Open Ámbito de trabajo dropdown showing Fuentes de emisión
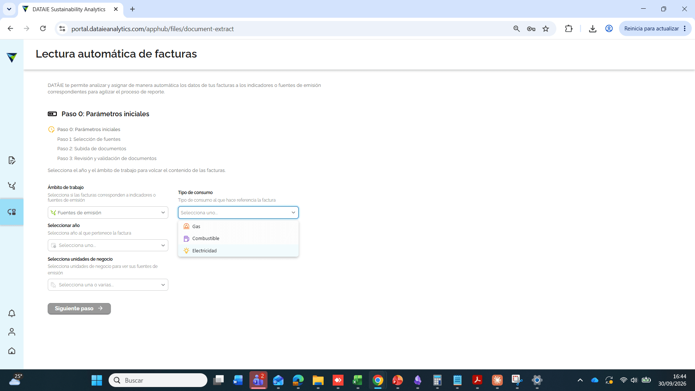695x391 pixels. [x=108, y=213]
